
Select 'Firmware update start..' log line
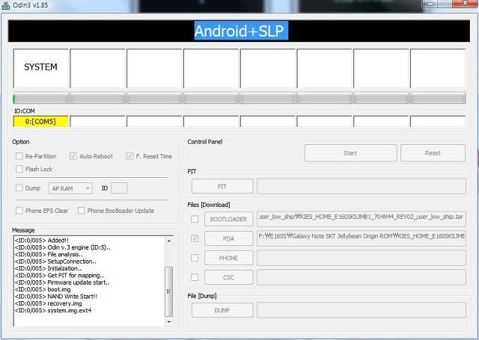(x=62, y=282)
